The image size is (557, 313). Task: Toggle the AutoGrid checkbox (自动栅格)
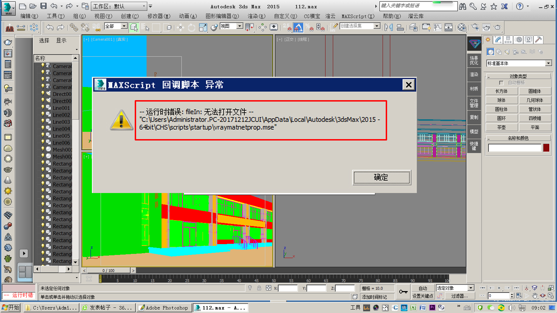tap(501, 83)
